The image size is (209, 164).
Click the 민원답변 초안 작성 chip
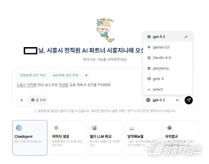(33, 75)
